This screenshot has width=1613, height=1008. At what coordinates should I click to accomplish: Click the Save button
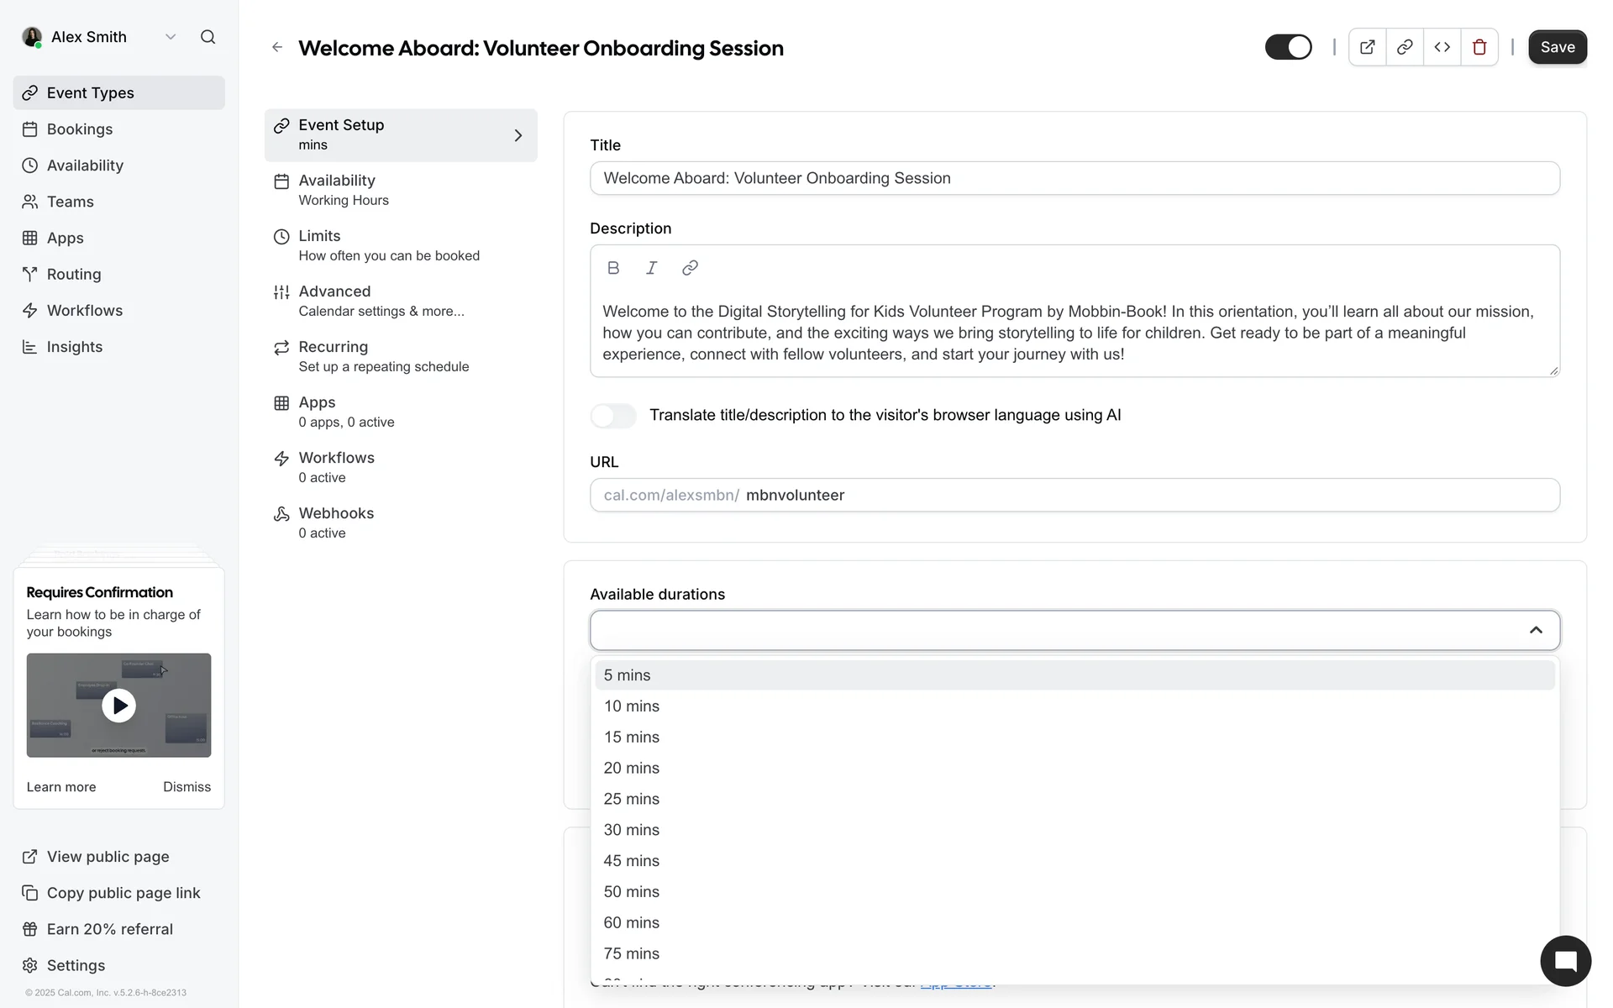pyautogui.click(x=1557, y=48)
